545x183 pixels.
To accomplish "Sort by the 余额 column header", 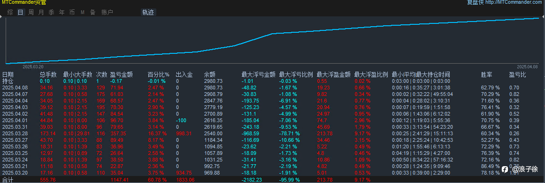I will click(x=209, y=74).
